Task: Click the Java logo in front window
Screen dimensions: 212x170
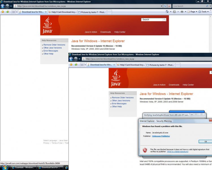Action: pos(116,78)
